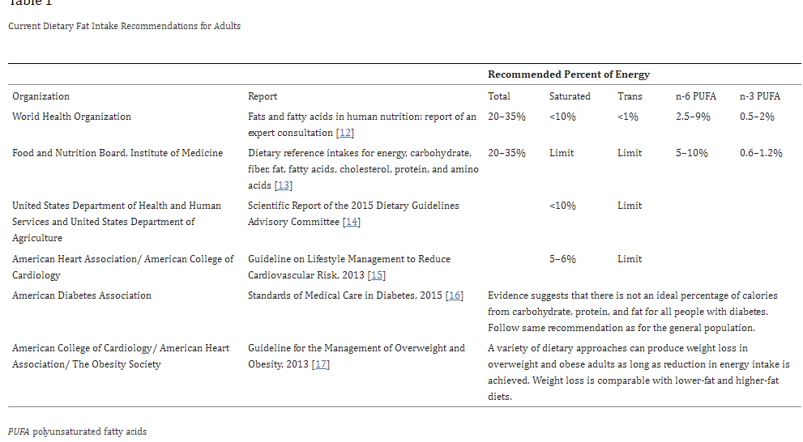Click the 'Report' column header
Screen dimensions: 803x442
(263, 96)
